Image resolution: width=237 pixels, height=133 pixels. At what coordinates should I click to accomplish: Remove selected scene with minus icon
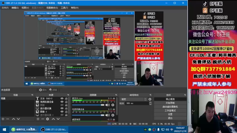tap(8, 119)
